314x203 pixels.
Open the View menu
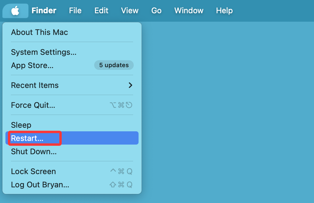129,11
